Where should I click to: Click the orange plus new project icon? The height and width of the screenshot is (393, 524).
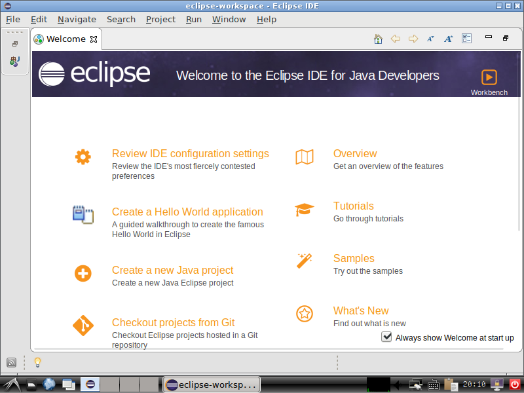click(83, 273)
